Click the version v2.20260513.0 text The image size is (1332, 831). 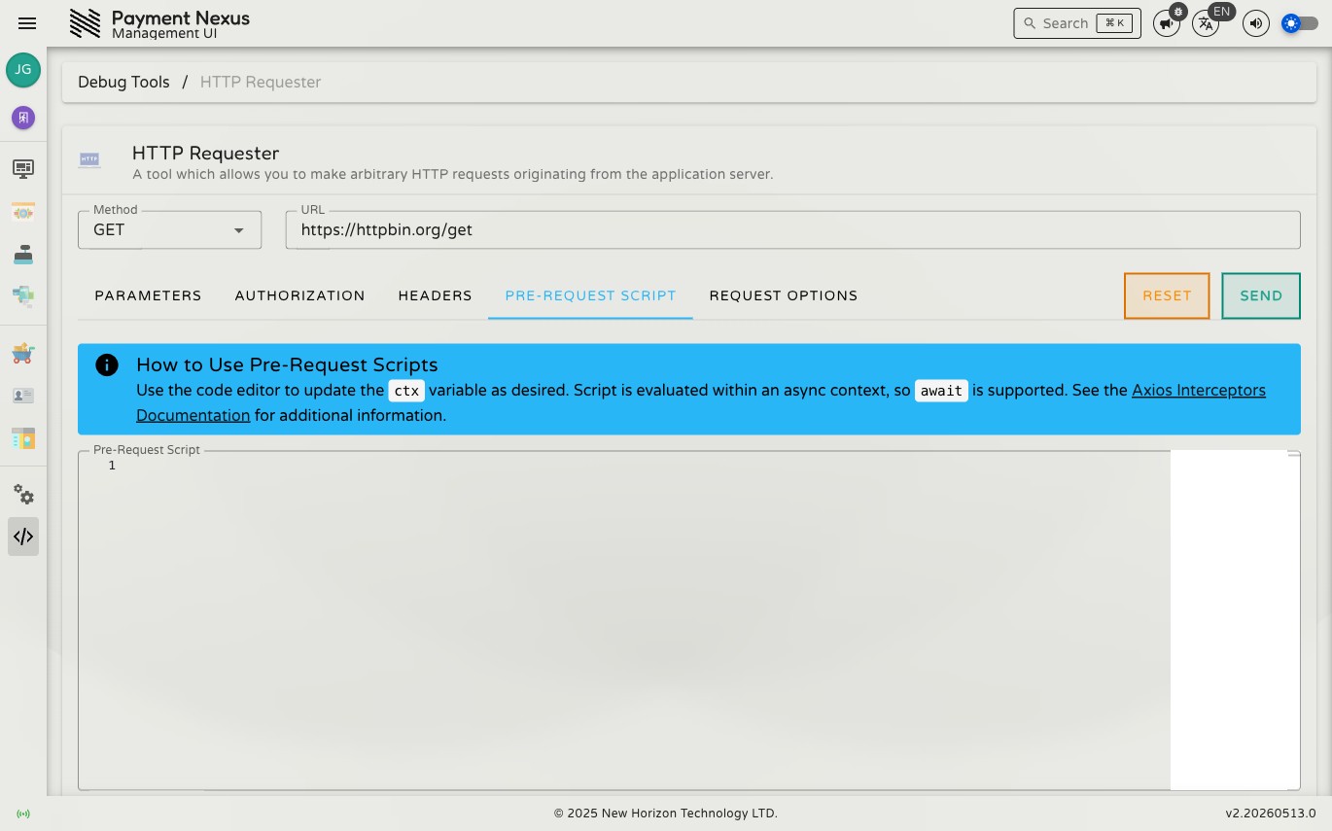(x=1270, y=814)
